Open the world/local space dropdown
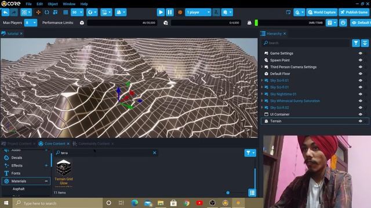Image resolution: width=371 pixels, height=208 pixels. tap(92, 12)
